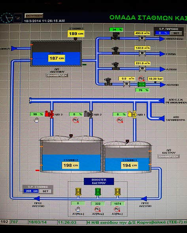
Task: Open the satellite dish icon beside the clock
Action: pos(18,18)
